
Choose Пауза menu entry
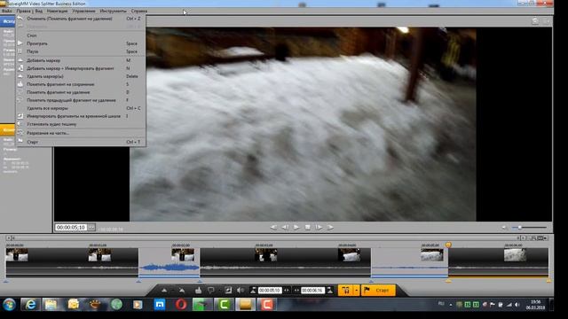[x=81, y=51]
